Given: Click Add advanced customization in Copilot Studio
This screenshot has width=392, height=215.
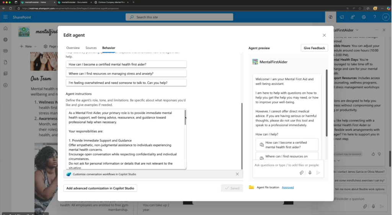Looking at the screenshot, I should pos(100,188).
